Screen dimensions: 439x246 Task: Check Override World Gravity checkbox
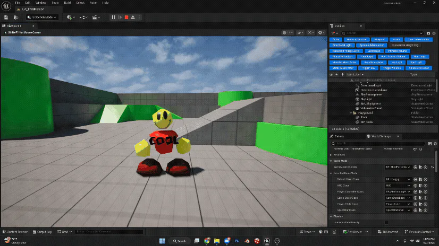click(x=386, y=223)
